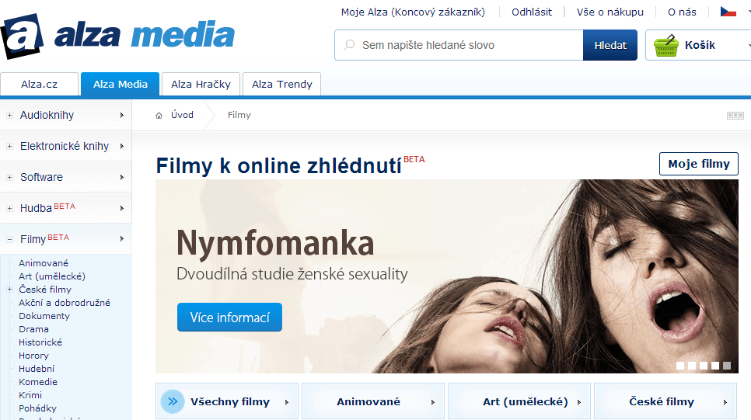The image size is (751, 420).
Task: Open the Všechny filmy category button
Action: coord(227,401)
